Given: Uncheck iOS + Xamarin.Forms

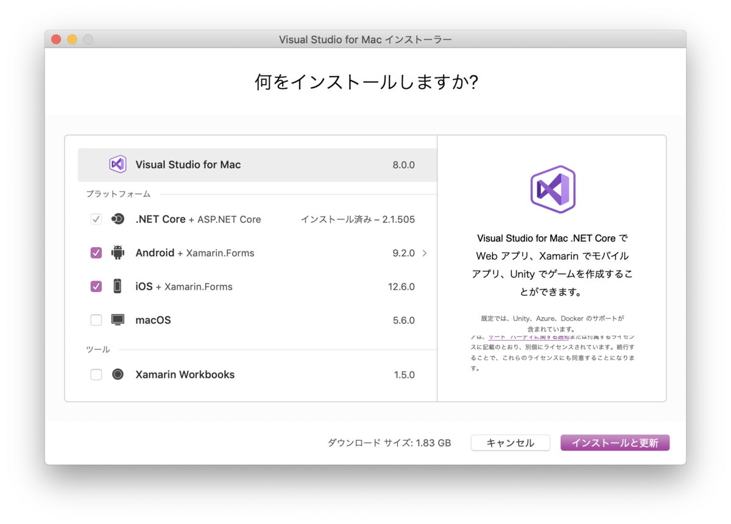Looking at the screenshot, I should click(96, 286).
